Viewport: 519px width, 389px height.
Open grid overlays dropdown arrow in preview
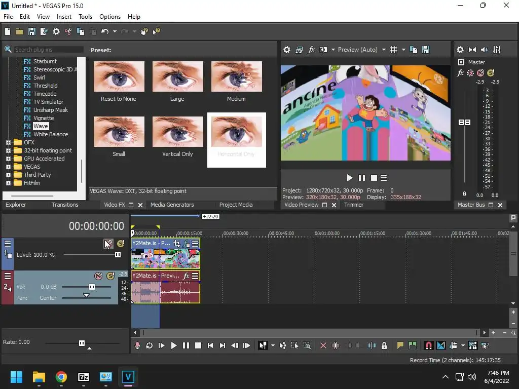click(x=403, y=50)
